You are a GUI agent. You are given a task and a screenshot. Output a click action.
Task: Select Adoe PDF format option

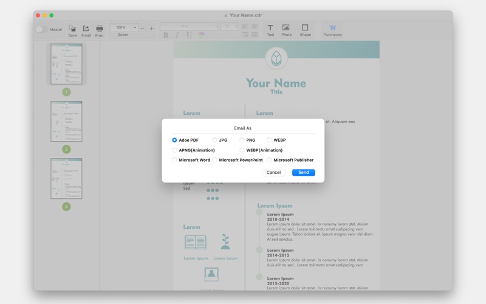(x=185, y=140)
